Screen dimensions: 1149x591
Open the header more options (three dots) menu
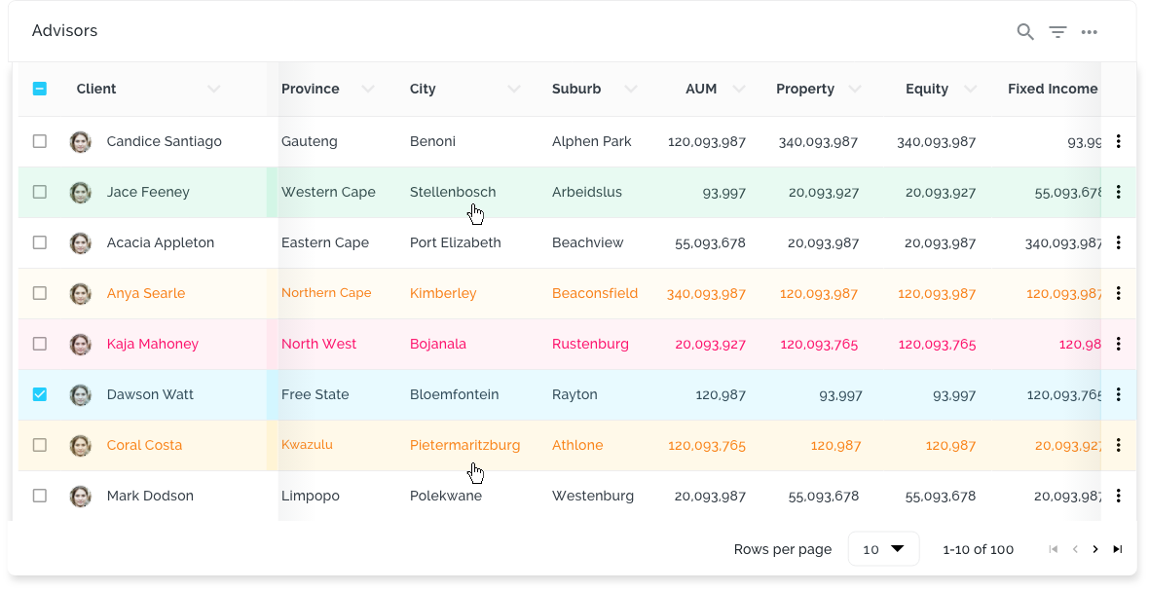(x=1090, y=32)
